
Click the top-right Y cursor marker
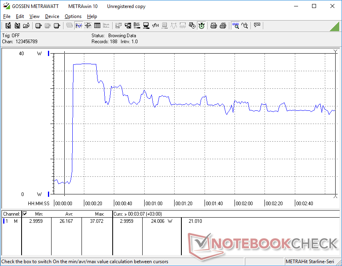pos(336,51)
